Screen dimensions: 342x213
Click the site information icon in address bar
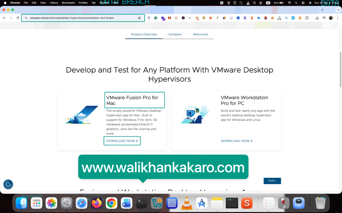pos(26,18)
